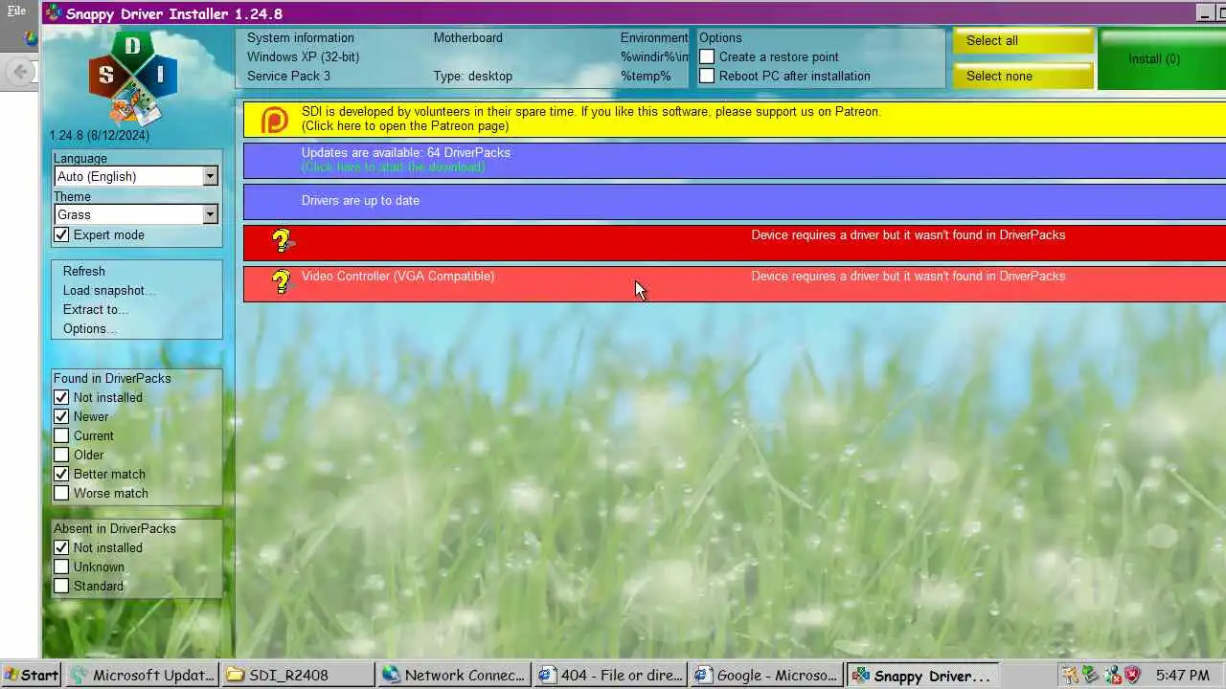Check the Current filter checkbox
The width and height of the screenshot is (1226, 689).
coord(61,435)
